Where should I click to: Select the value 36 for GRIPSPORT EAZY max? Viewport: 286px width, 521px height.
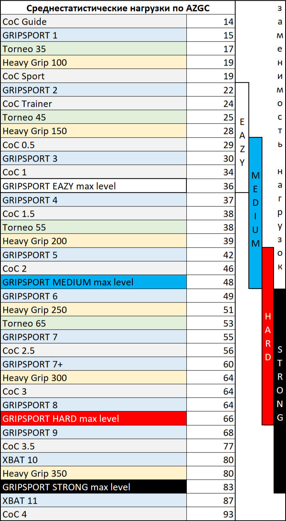(211, 186)
